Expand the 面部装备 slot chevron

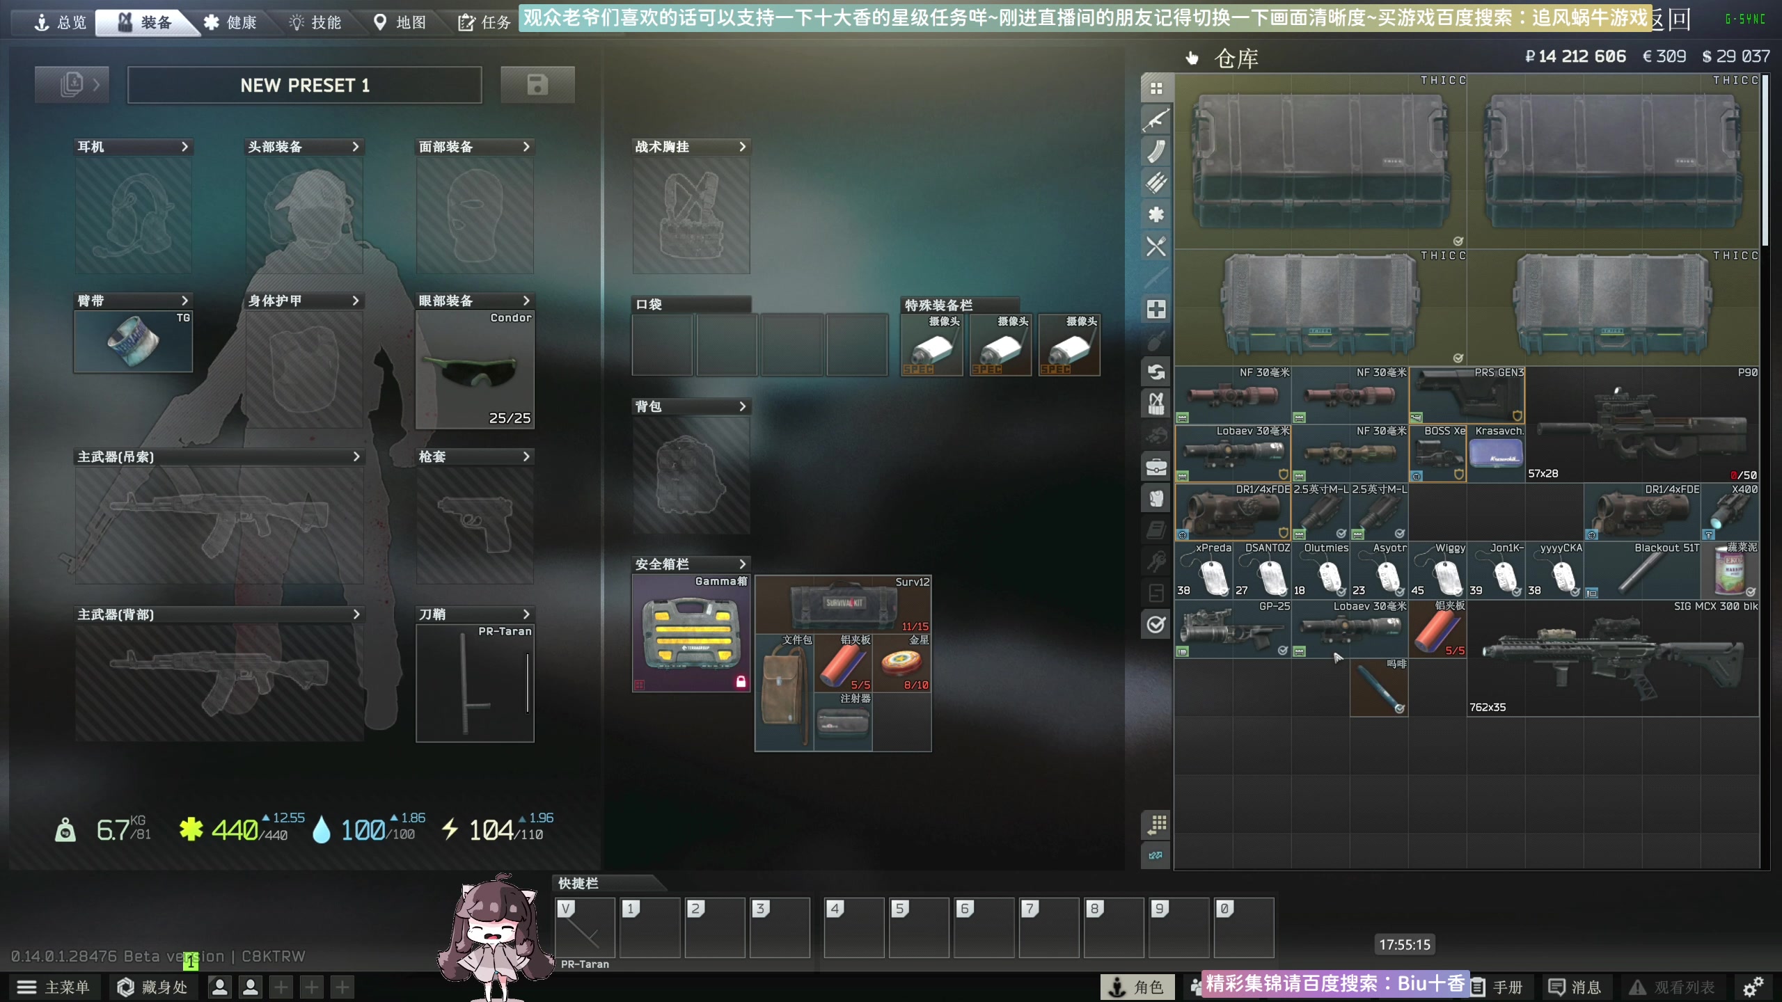tap(526, 147)
